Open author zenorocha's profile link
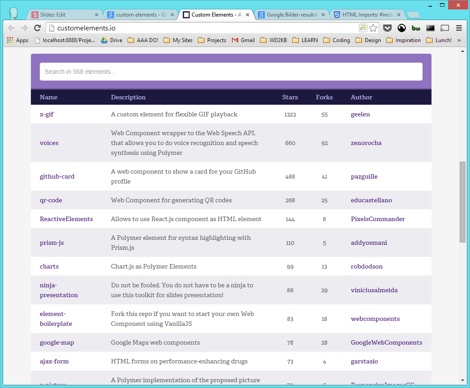The height and width of the screenshot is (388, 470). pos(366,143)
